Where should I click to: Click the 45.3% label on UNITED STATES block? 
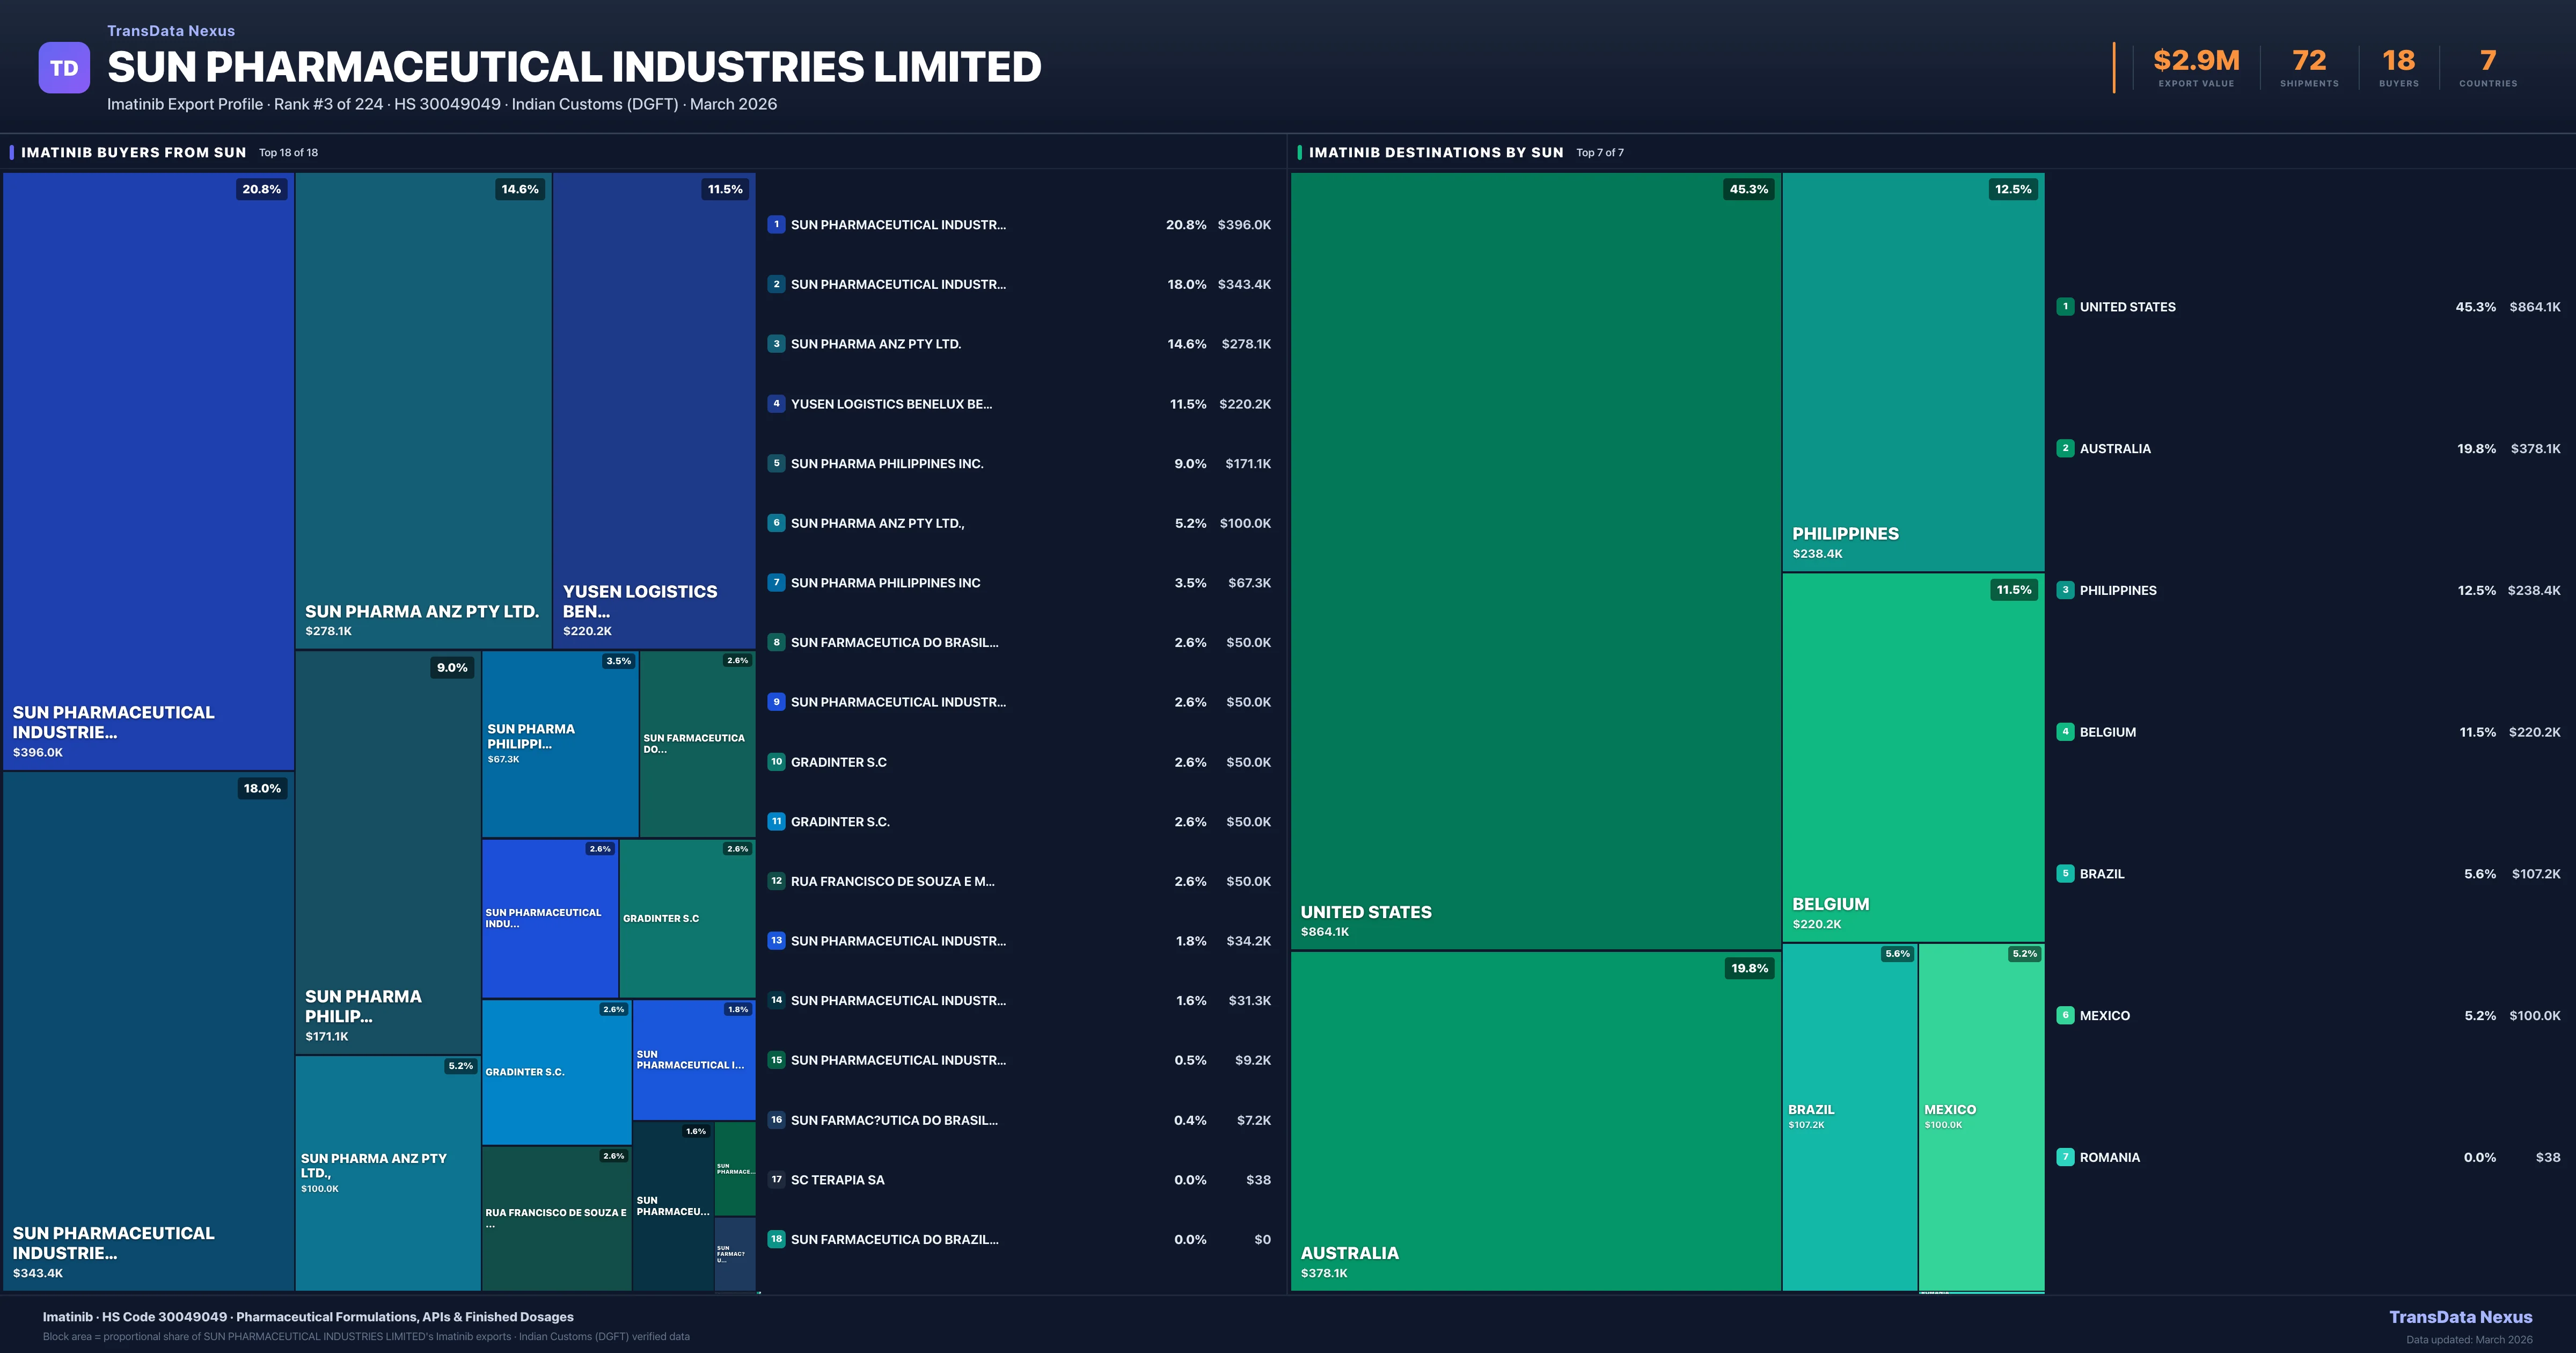click(x=1749, y=188)
